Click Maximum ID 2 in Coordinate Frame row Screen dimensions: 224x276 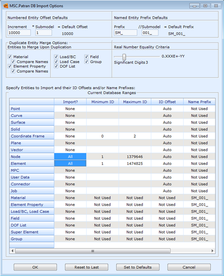pyautogui.click(x=135, y=136)
